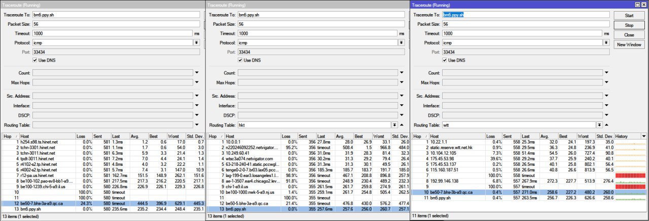Click the highlighted Traceroute To field

[525, 15]
